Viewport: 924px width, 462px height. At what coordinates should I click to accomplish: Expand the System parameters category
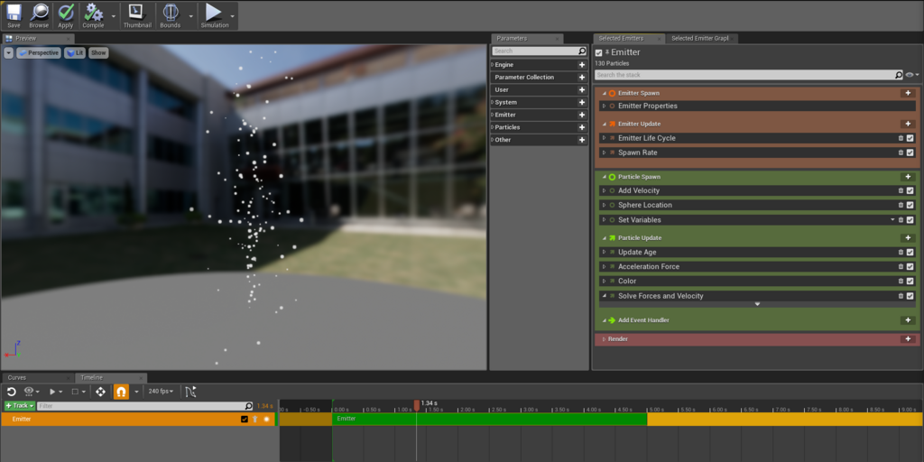pyautogui.click(x=493, y=103)
